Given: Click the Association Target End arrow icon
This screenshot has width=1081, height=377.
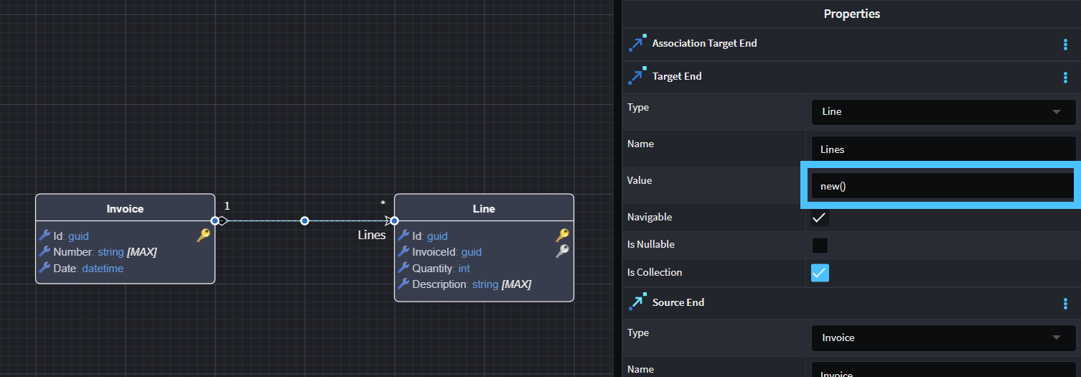Looking at the screenshot, I should 637,44.
